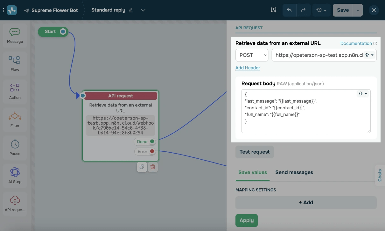Image resolution: width=385 pixels, height=231 pixels.
Task: Click the webhook URL text in block
Action: click(121, 125)
